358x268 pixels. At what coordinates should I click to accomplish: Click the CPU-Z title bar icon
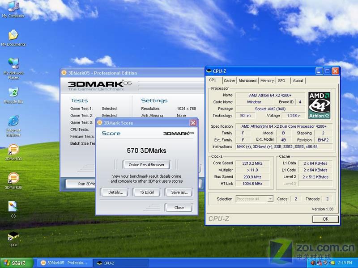click(209, 71)
